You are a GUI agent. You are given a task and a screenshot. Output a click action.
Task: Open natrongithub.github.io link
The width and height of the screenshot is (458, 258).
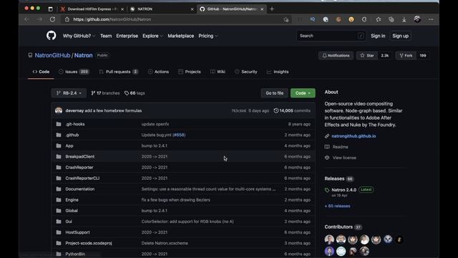click(x=354, y=136)
